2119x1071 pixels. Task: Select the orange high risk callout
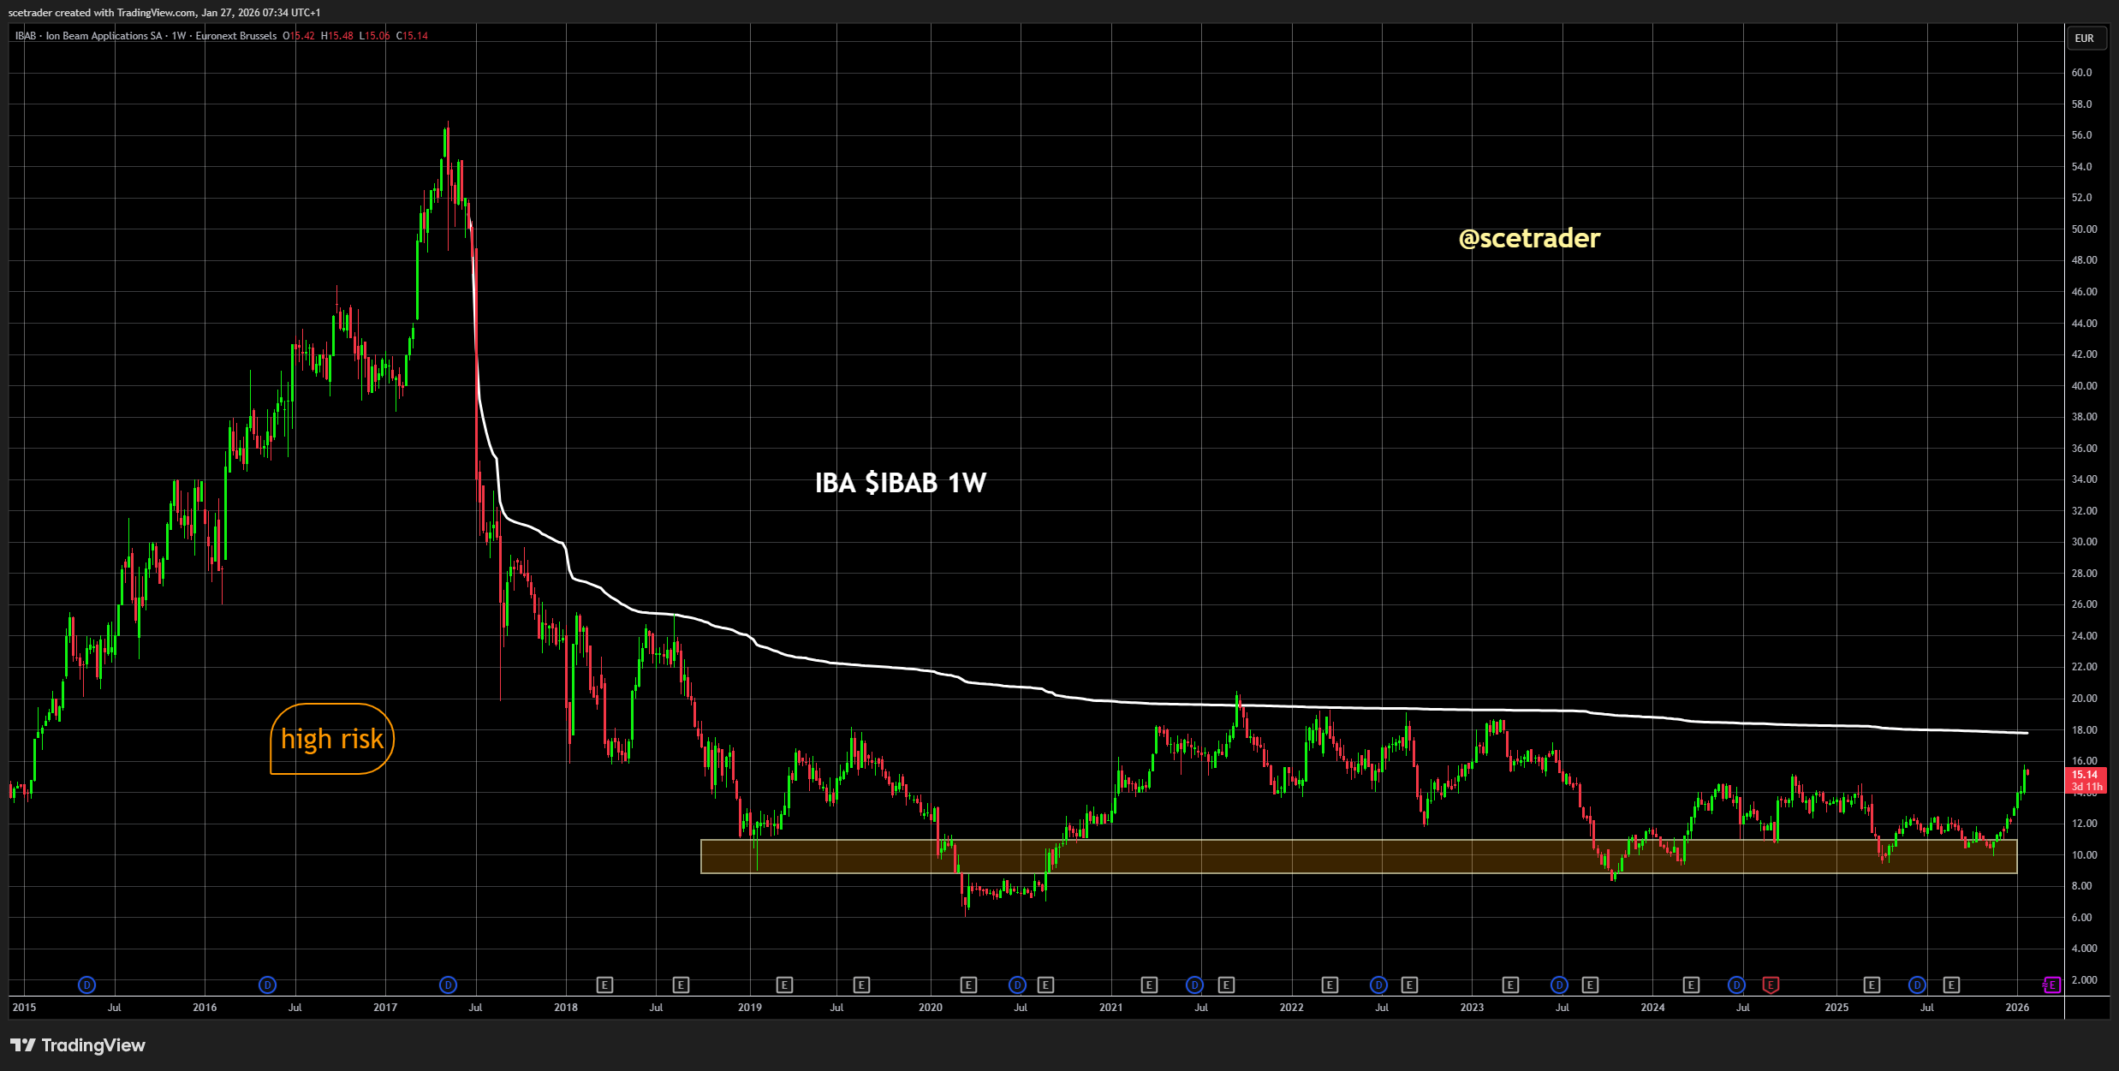coord(332,739)
